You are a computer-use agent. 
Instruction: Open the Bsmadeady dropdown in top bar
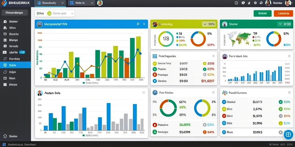point(50,3)
